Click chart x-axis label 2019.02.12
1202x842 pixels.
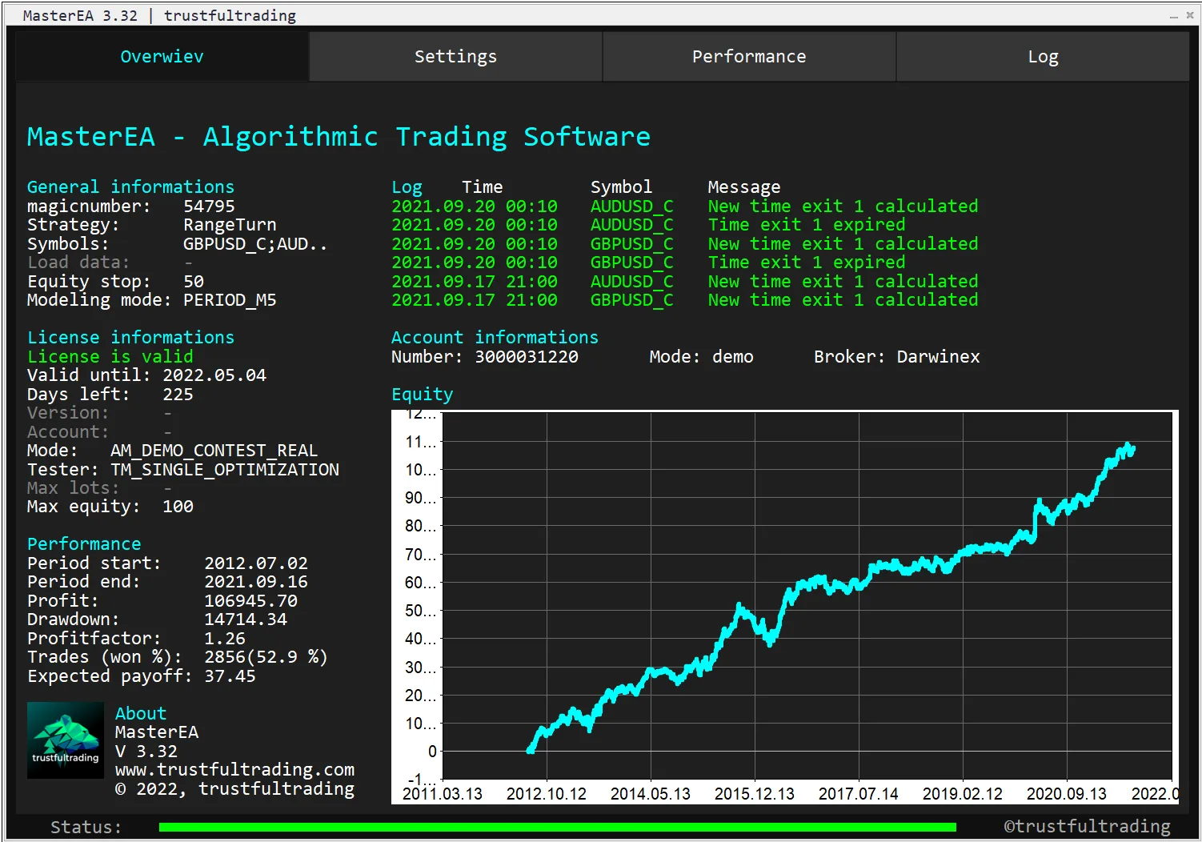(x=962, y=794)
